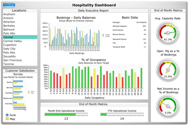Click Manager name Ana Roberts

[x=141, y=22]
